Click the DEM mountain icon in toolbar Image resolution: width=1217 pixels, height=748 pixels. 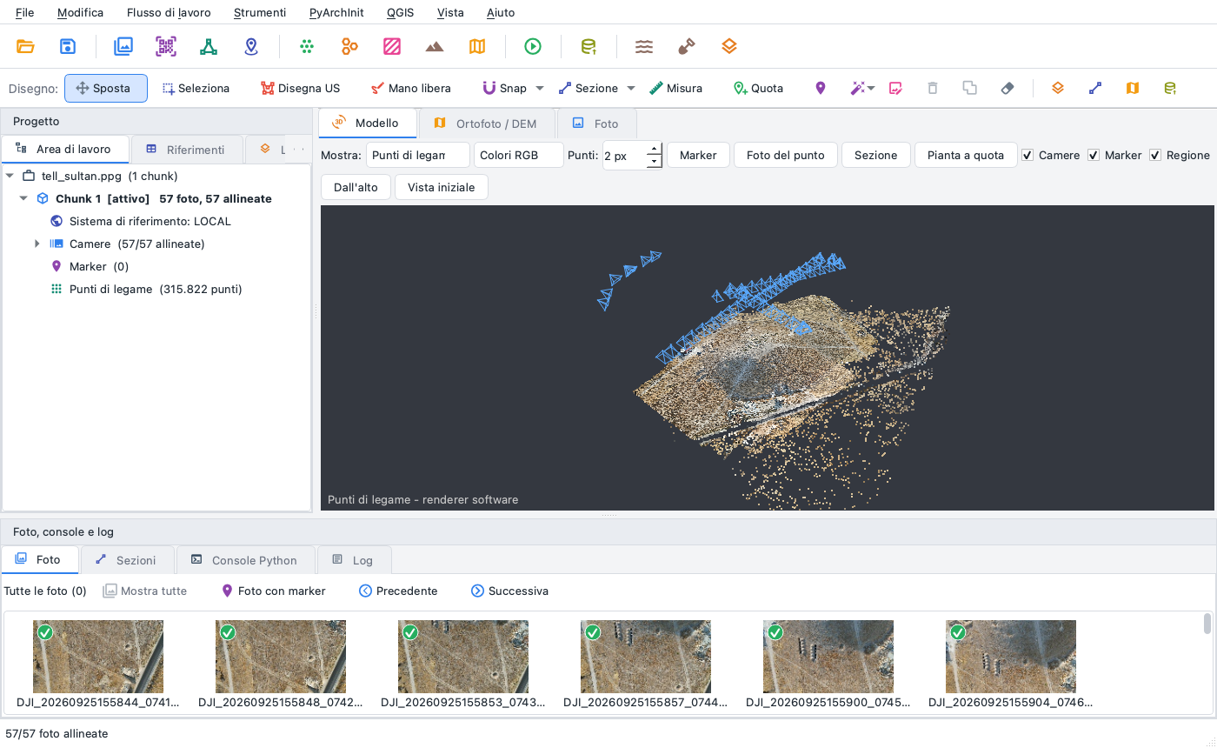[x=435, y=47]
